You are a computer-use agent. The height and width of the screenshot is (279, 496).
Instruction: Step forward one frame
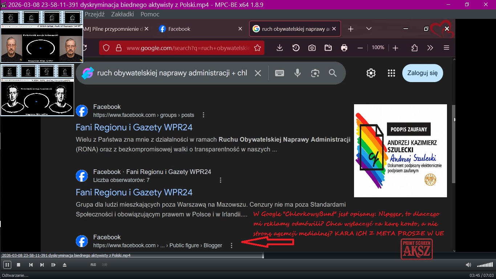tap(53, 265)
